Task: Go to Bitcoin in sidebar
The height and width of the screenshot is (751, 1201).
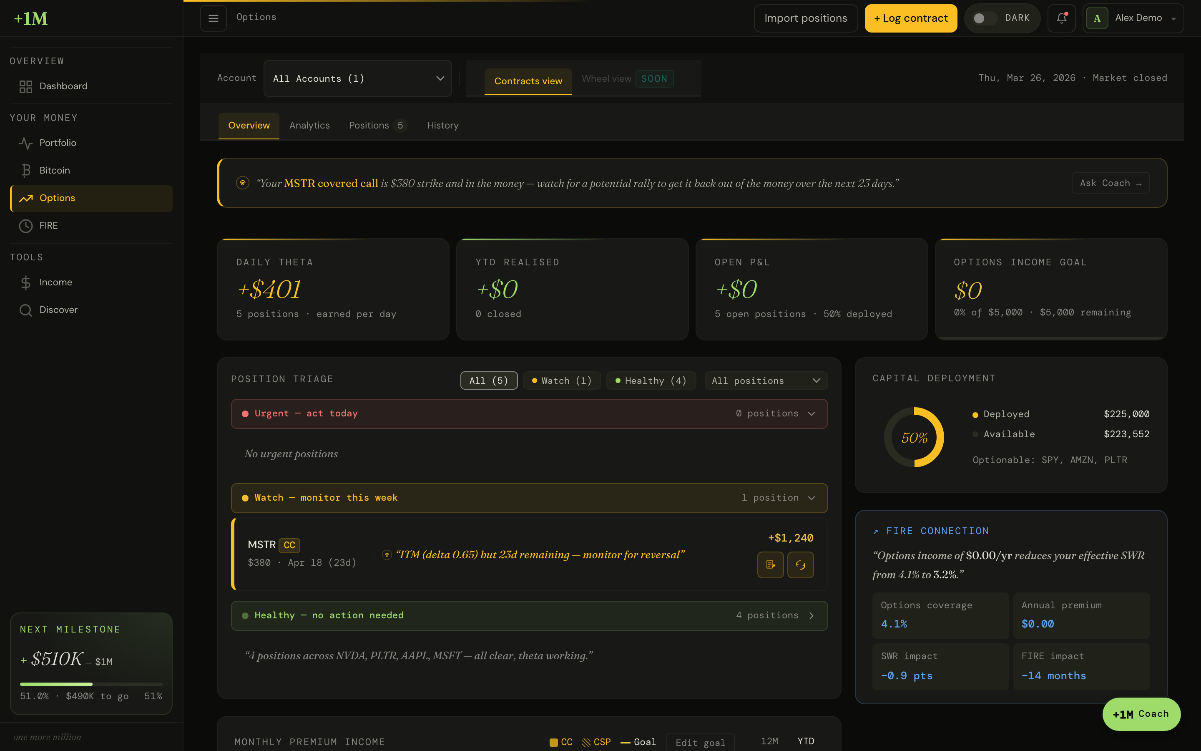Action: pyautogui.click(x=91, y=170)
